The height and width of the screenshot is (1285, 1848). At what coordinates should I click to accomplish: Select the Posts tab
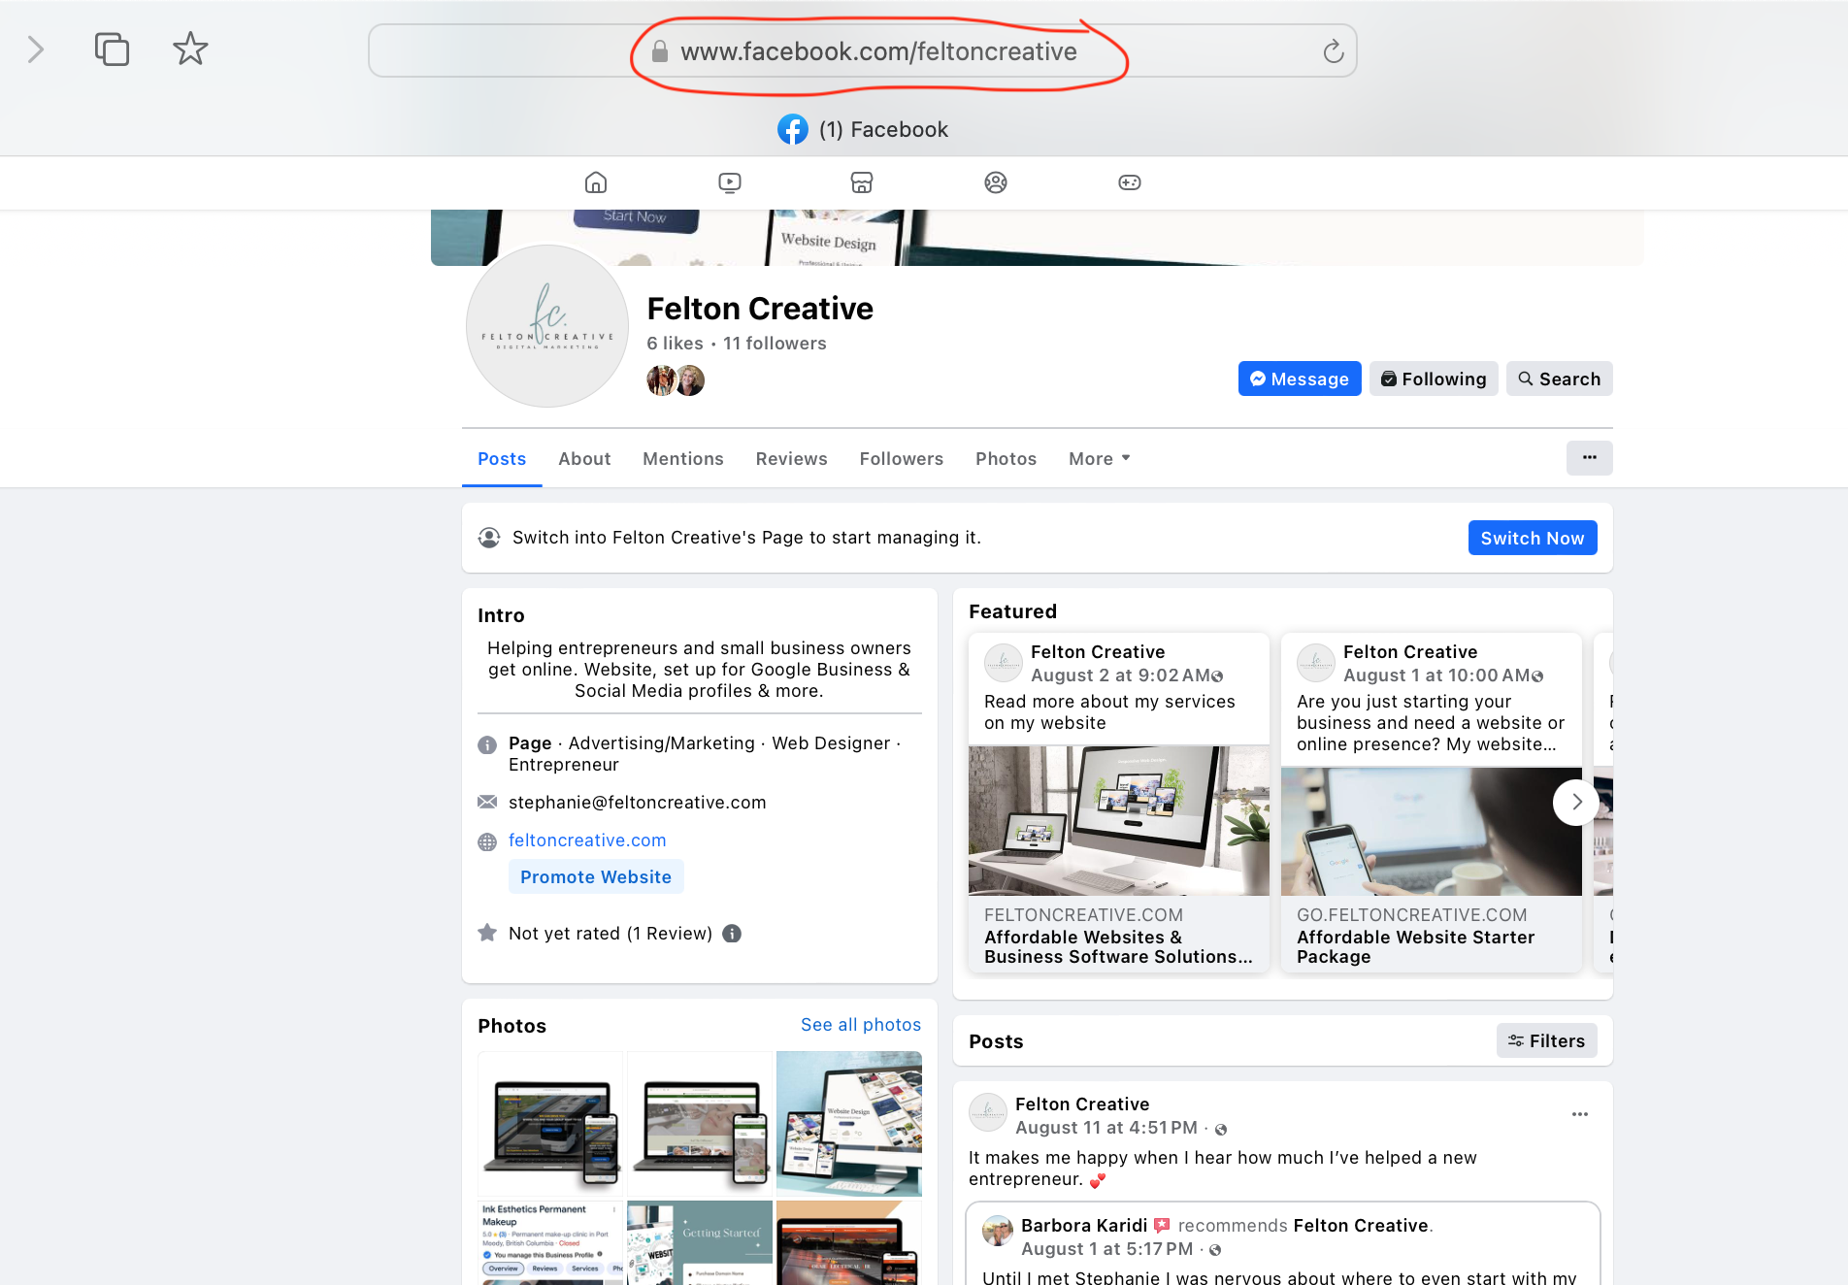click(502, 459)
